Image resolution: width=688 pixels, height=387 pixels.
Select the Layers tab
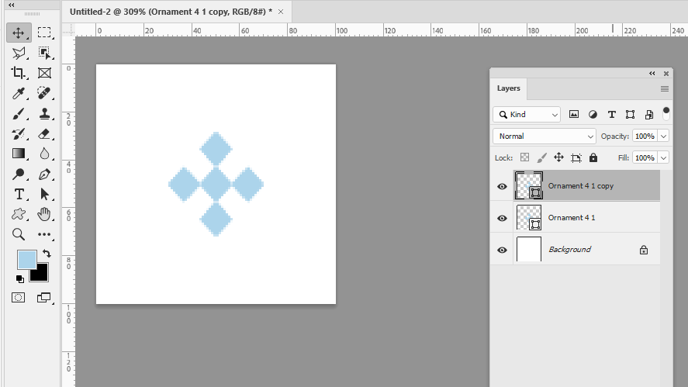[509, 88]
